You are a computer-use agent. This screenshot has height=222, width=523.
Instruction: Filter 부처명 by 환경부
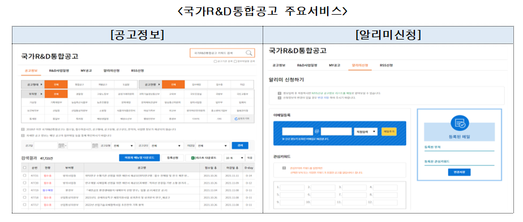tap(173, 119)
